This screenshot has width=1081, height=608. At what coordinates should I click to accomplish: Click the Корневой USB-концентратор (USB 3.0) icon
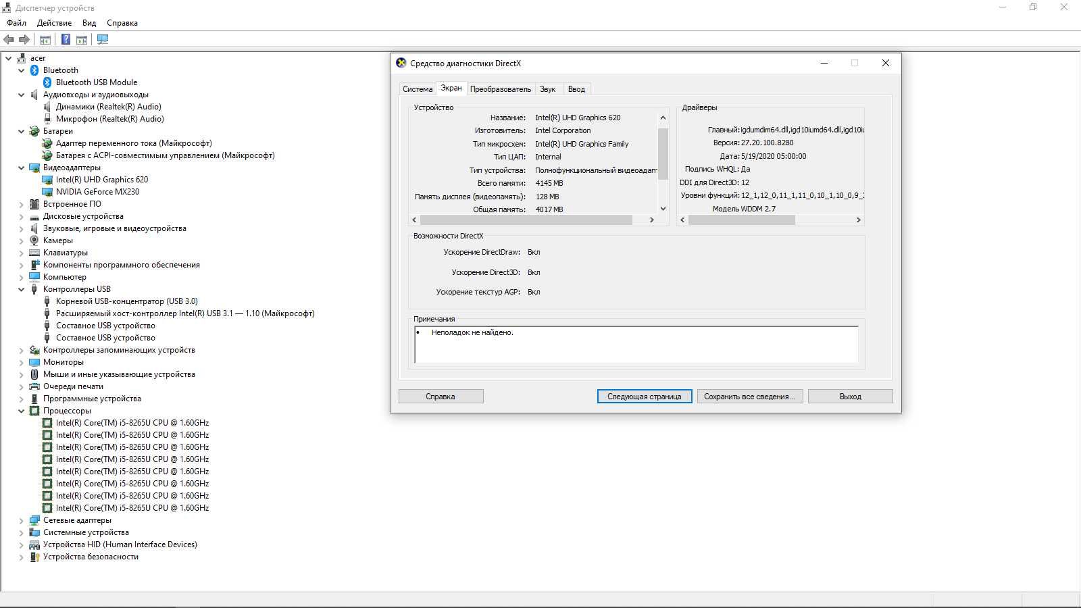[x=47, y=301]
